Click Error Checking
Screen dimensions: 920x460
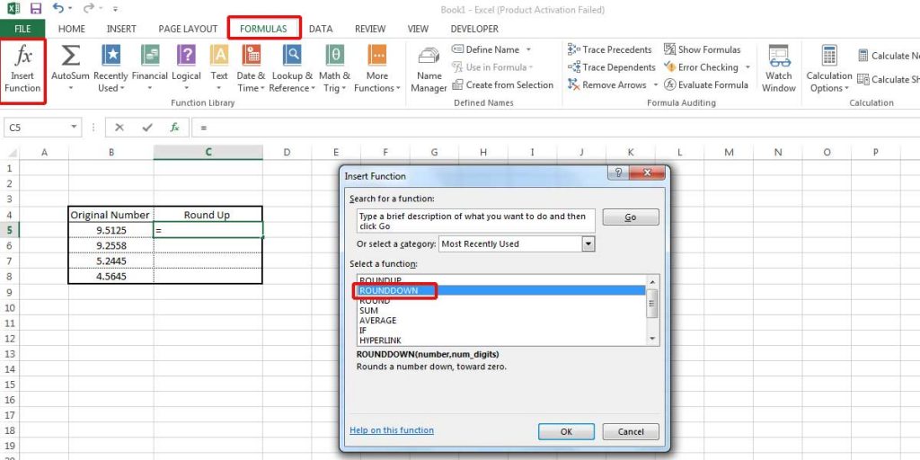pyautogui.click(x=701, y=67)
